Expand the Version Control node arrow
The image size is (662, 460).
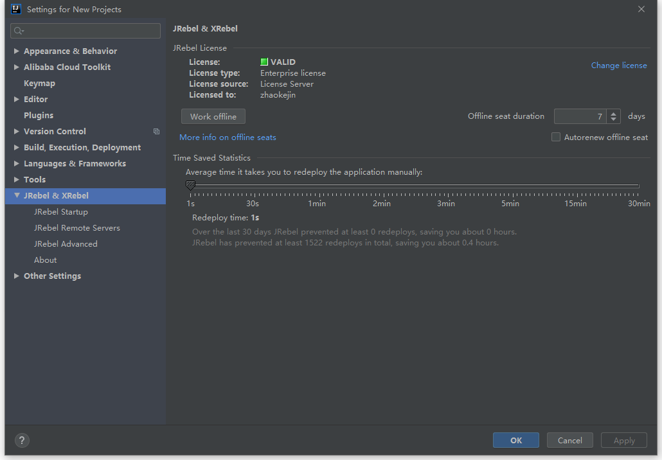point(17,131)
